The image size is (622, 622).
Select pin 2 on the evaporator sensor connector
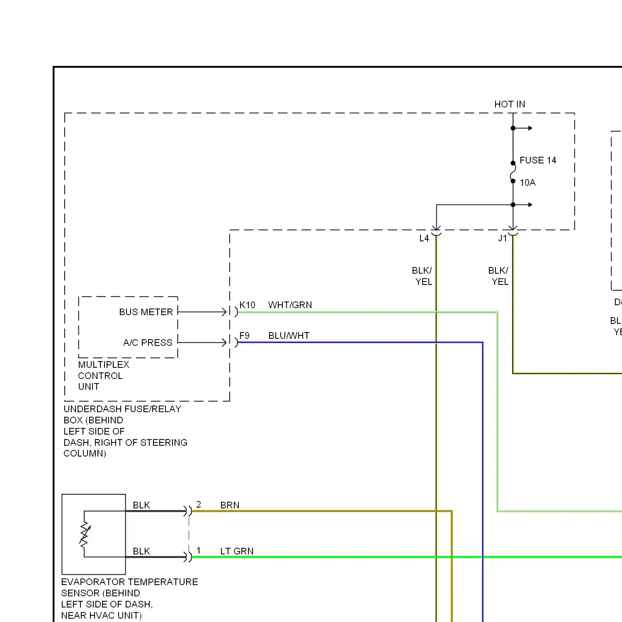click(x=199, y=504)
